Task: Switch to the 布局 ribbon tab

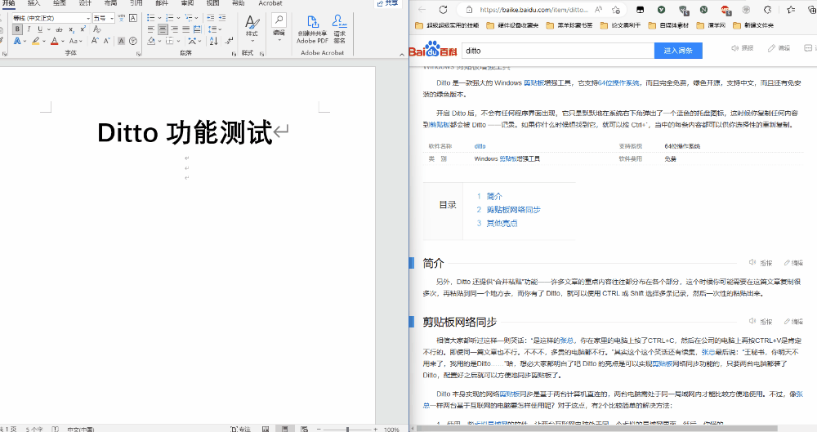Action: coord(110,3)
